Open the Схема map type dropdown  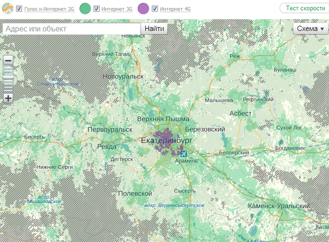pos(307,29)
